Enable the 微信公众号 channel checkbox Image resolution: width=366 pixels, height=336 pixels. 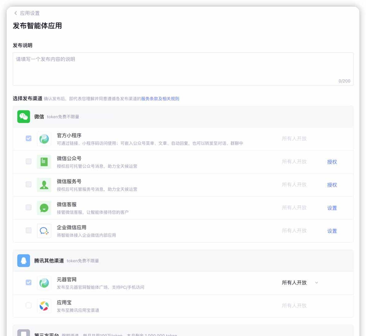point(28,162)
